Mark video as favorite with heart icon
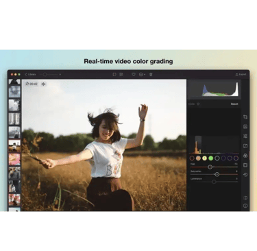Image resolution: width=257 pixels, height=251 pixels. tap(134, 74)
